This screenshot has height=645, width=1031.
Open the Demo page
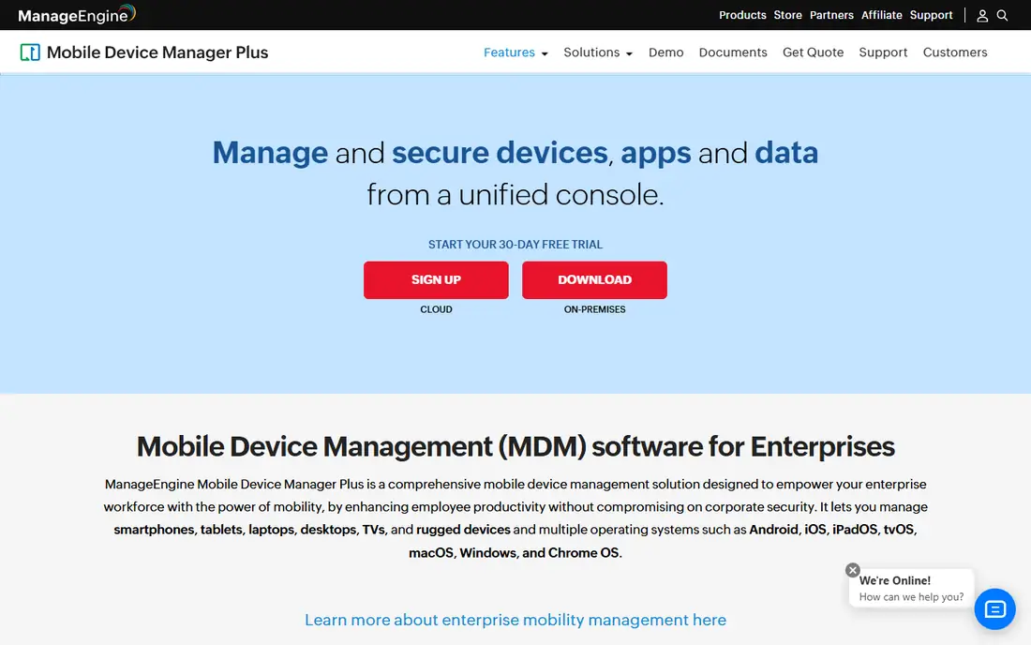665,52
